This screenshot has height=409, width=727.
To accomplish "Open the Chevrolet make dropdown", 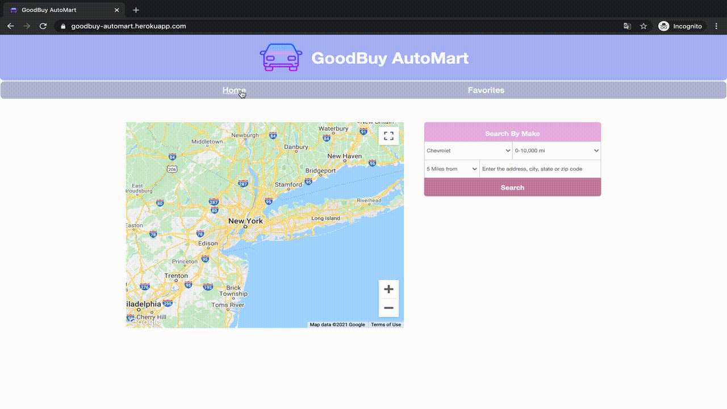I will tap(468, 151).
